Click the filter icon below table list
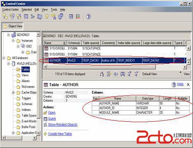This screenshot has height=148, width=193. pyautogui.click(x=109, y=74)
